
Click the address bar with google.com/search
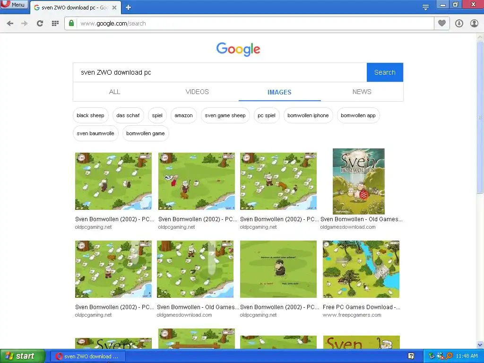pos(255,24)
